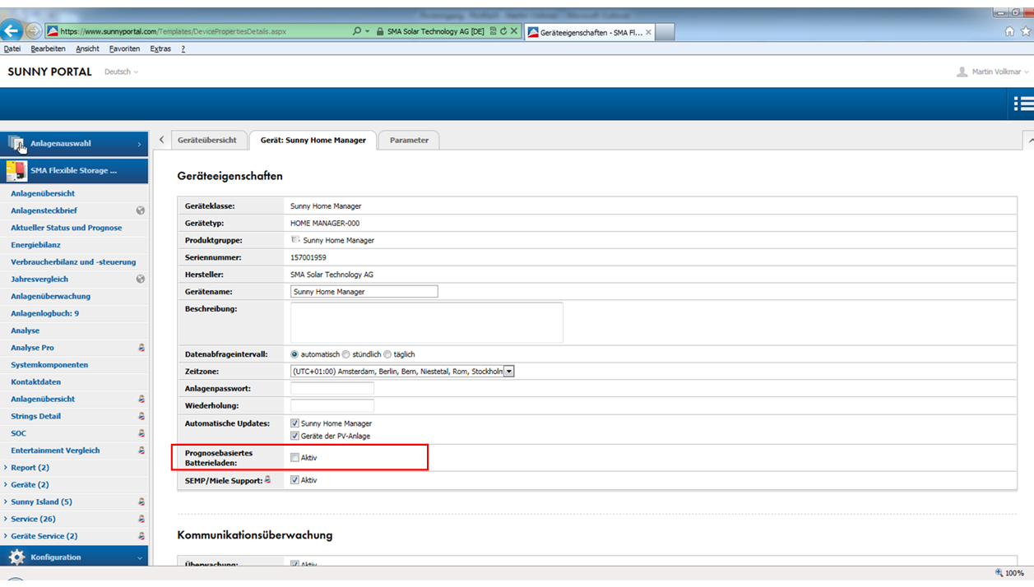Open the Energiebilanz link
Viewport: 1034px width, 587px height.
[x=35, y=245]
